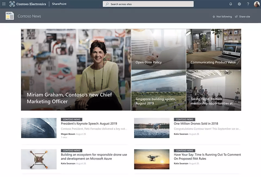Follow the site via the Not following star
The image size is (261, 177).
[222, 16]
